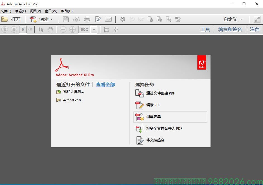This screenshot has width=263, height=185.
Task: Click the Email attachment icon
Action: (109, 19)
